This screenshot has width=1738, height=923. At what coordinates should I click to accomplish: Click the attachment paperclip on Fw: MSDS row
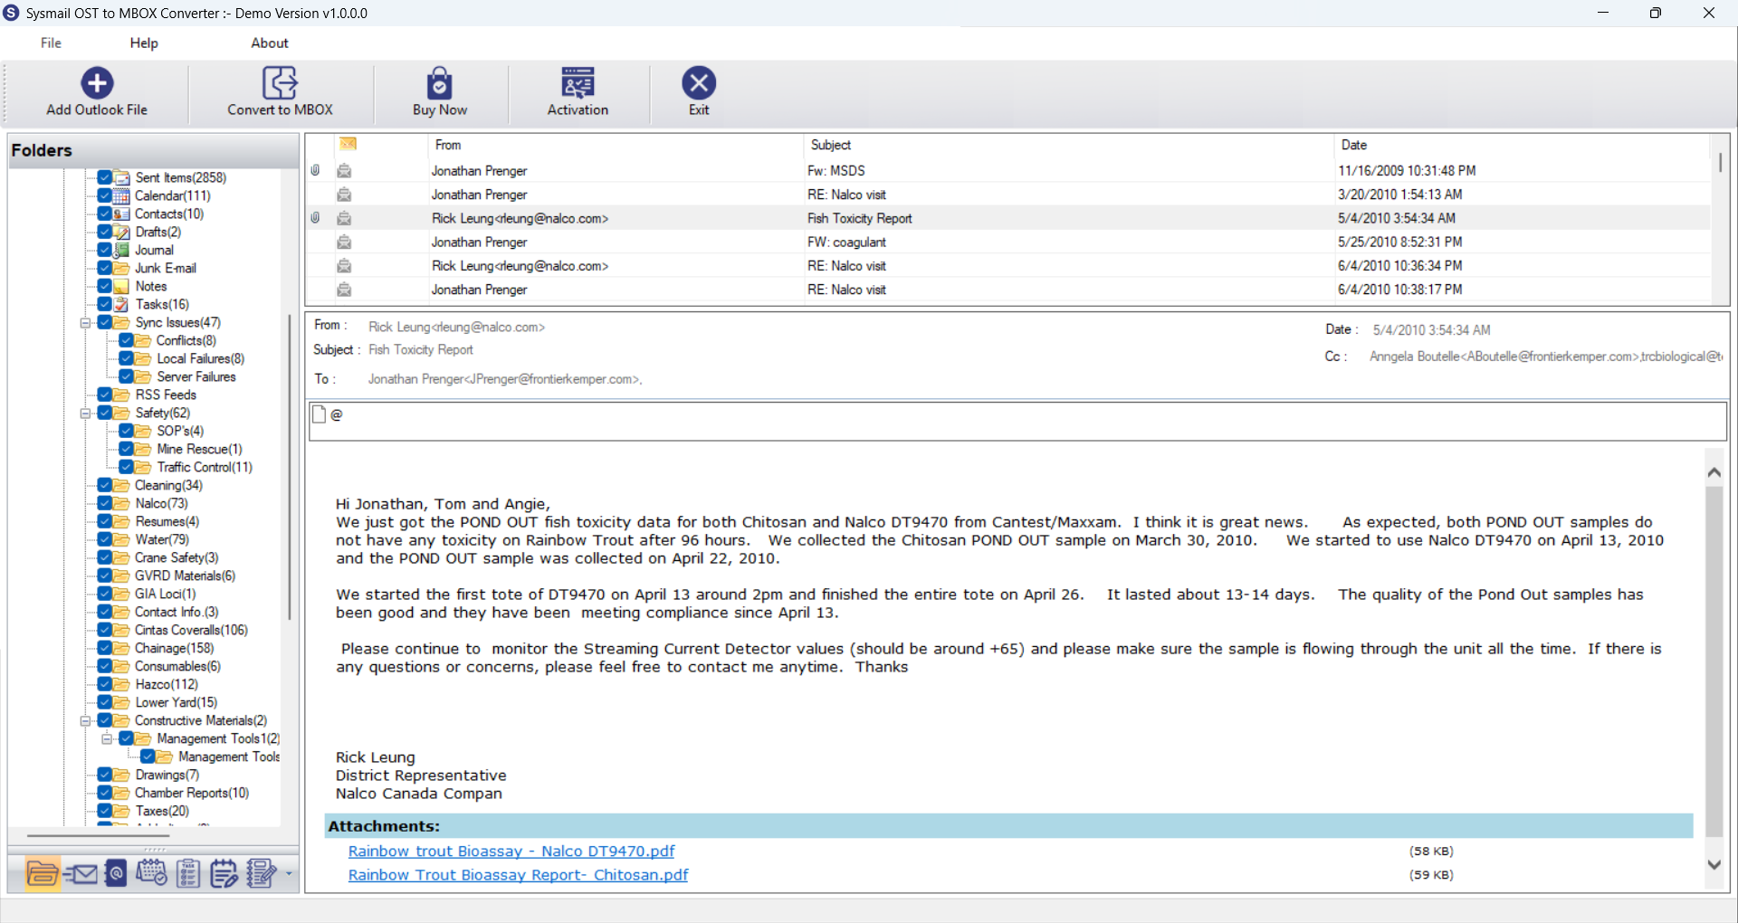(315, 170)
